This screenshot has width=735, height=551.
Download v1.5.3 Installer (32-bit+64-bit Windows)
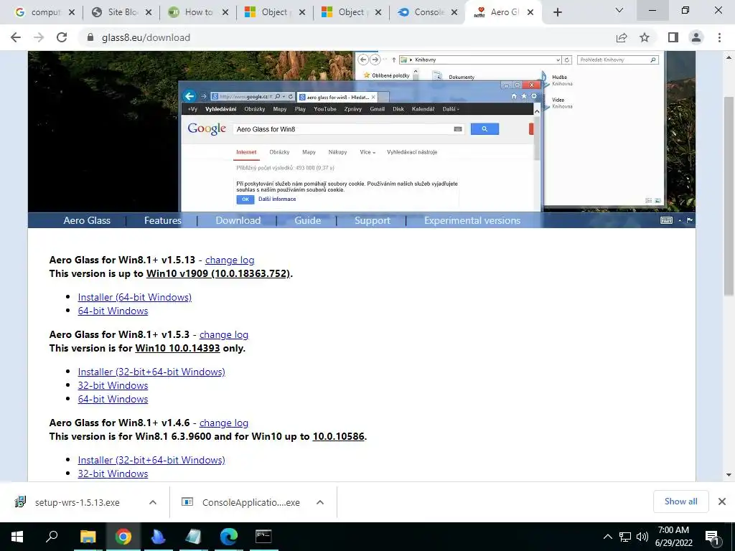point(151,372)
